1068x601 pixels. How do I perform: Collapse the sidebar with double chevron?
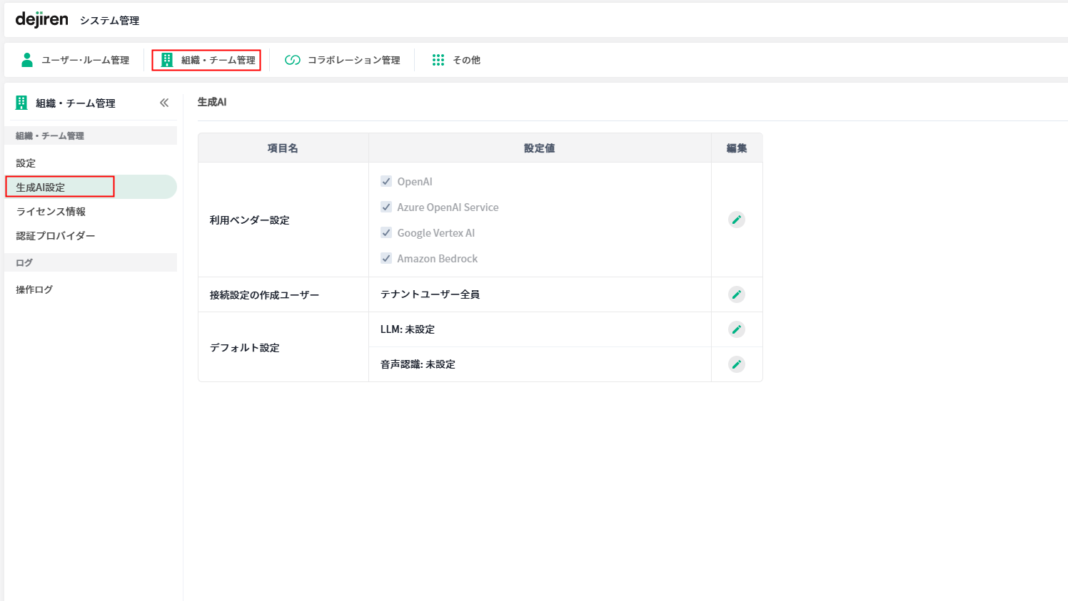[164, 103]
